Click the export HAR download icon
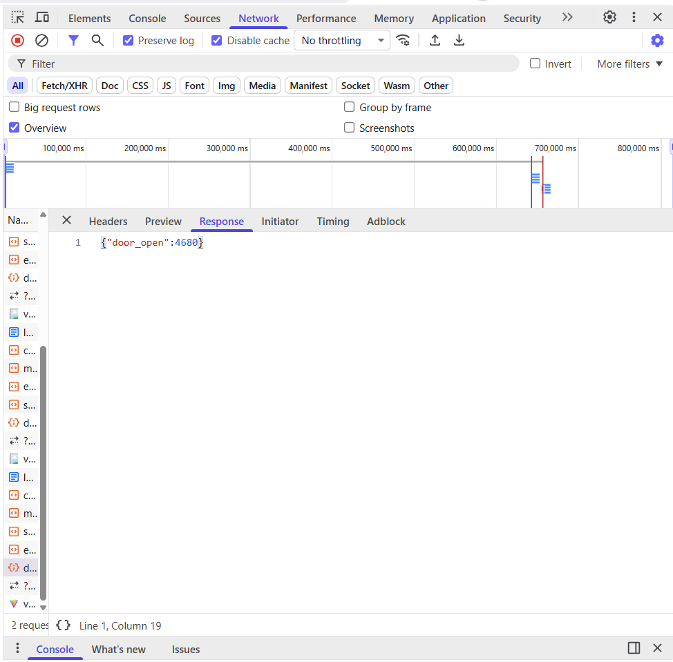The image size is (673, 662). tap(459, 41)
